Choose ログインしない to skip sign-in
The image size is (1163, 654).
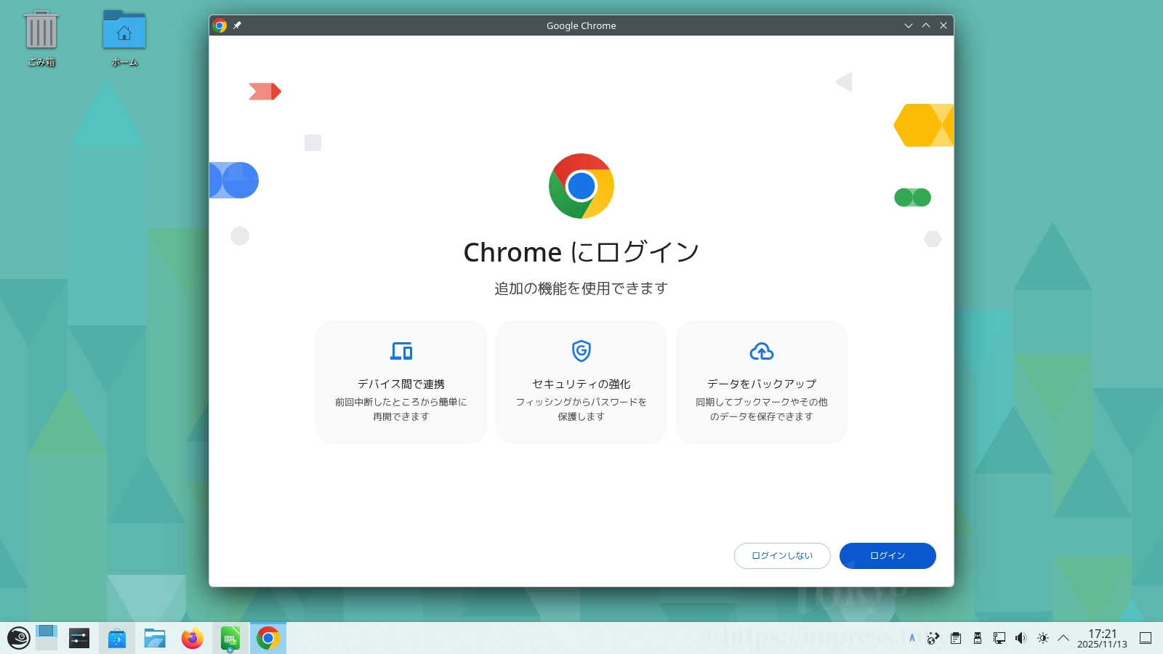coord(782,556)
